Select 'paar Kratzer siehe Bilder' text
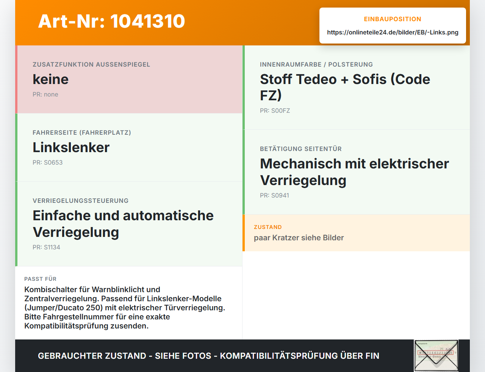 [x=299, y=238]
